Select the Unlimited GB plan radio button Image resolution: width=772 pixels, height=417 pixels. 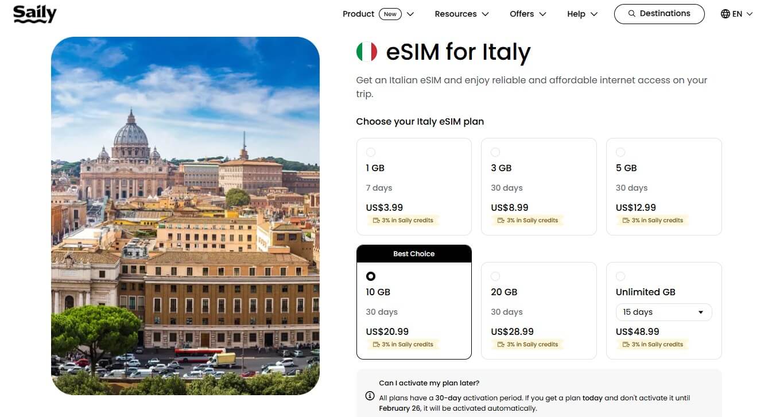click(x=620, y=276)
